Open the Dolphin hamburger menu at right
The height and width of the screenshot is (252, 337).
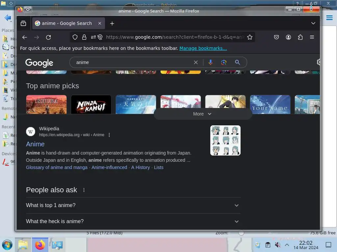point(329,18)
